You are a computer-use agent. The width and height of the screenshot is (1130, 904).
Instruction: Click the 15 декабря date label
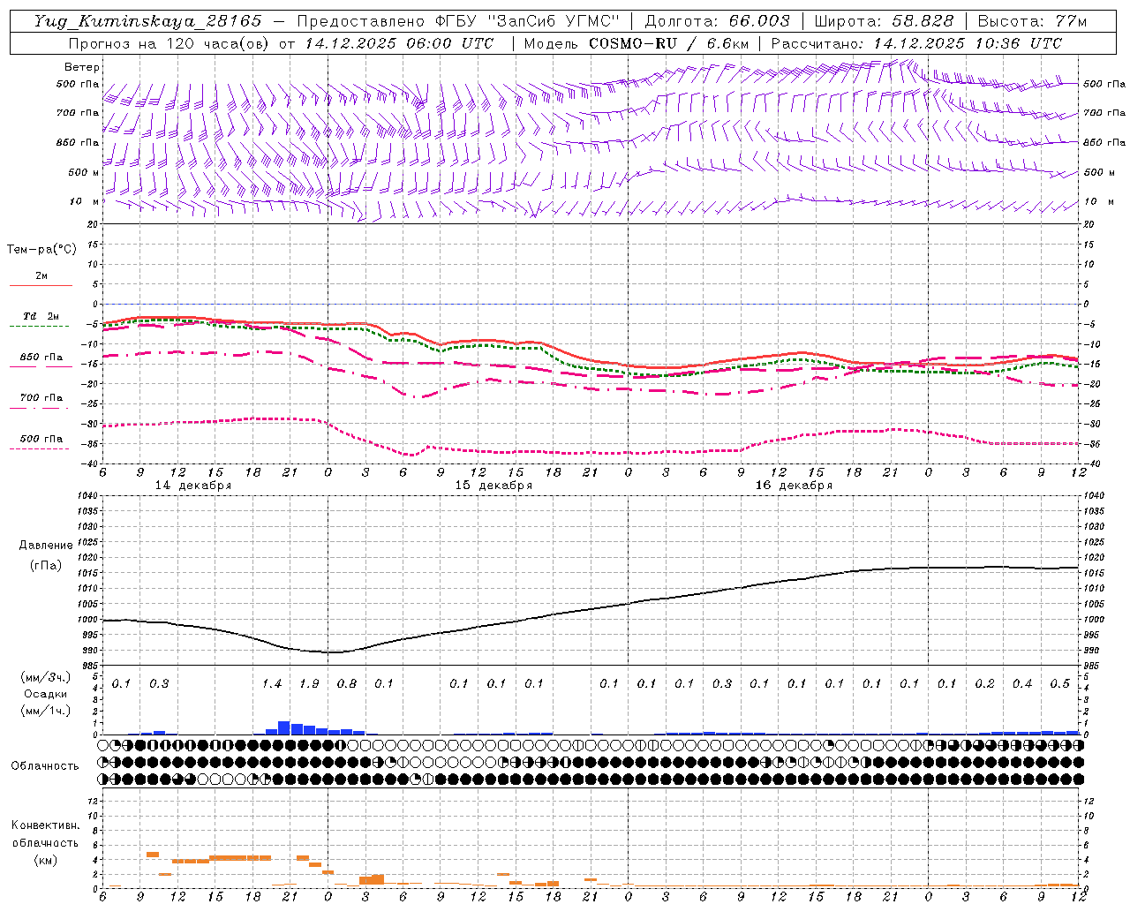493,486
